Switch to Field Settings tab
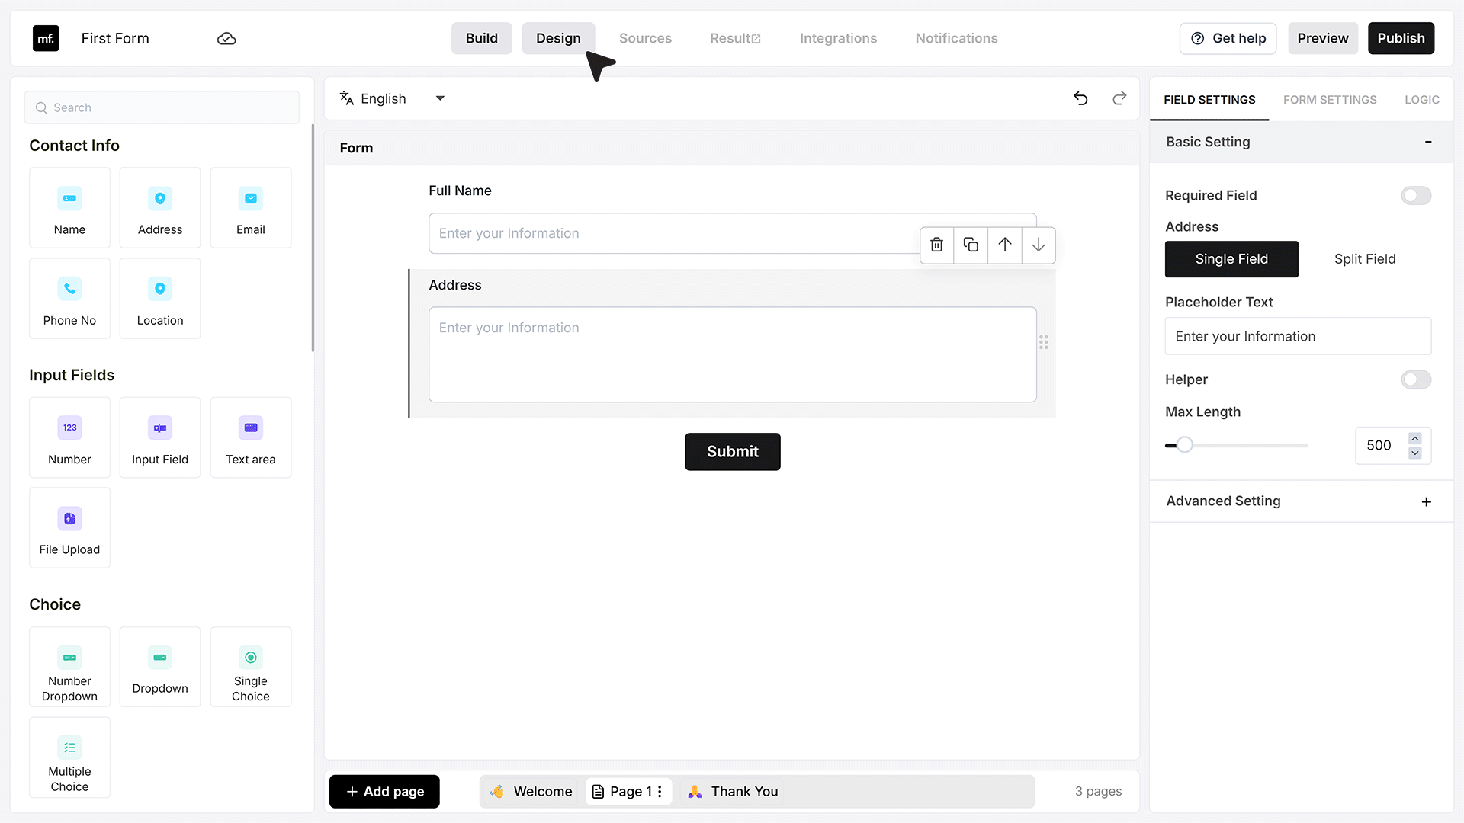 1209,100
